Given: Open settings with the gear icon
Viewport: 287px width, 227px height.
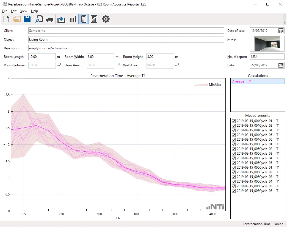Looking at the screenshot, I should [x=106, y=19].
